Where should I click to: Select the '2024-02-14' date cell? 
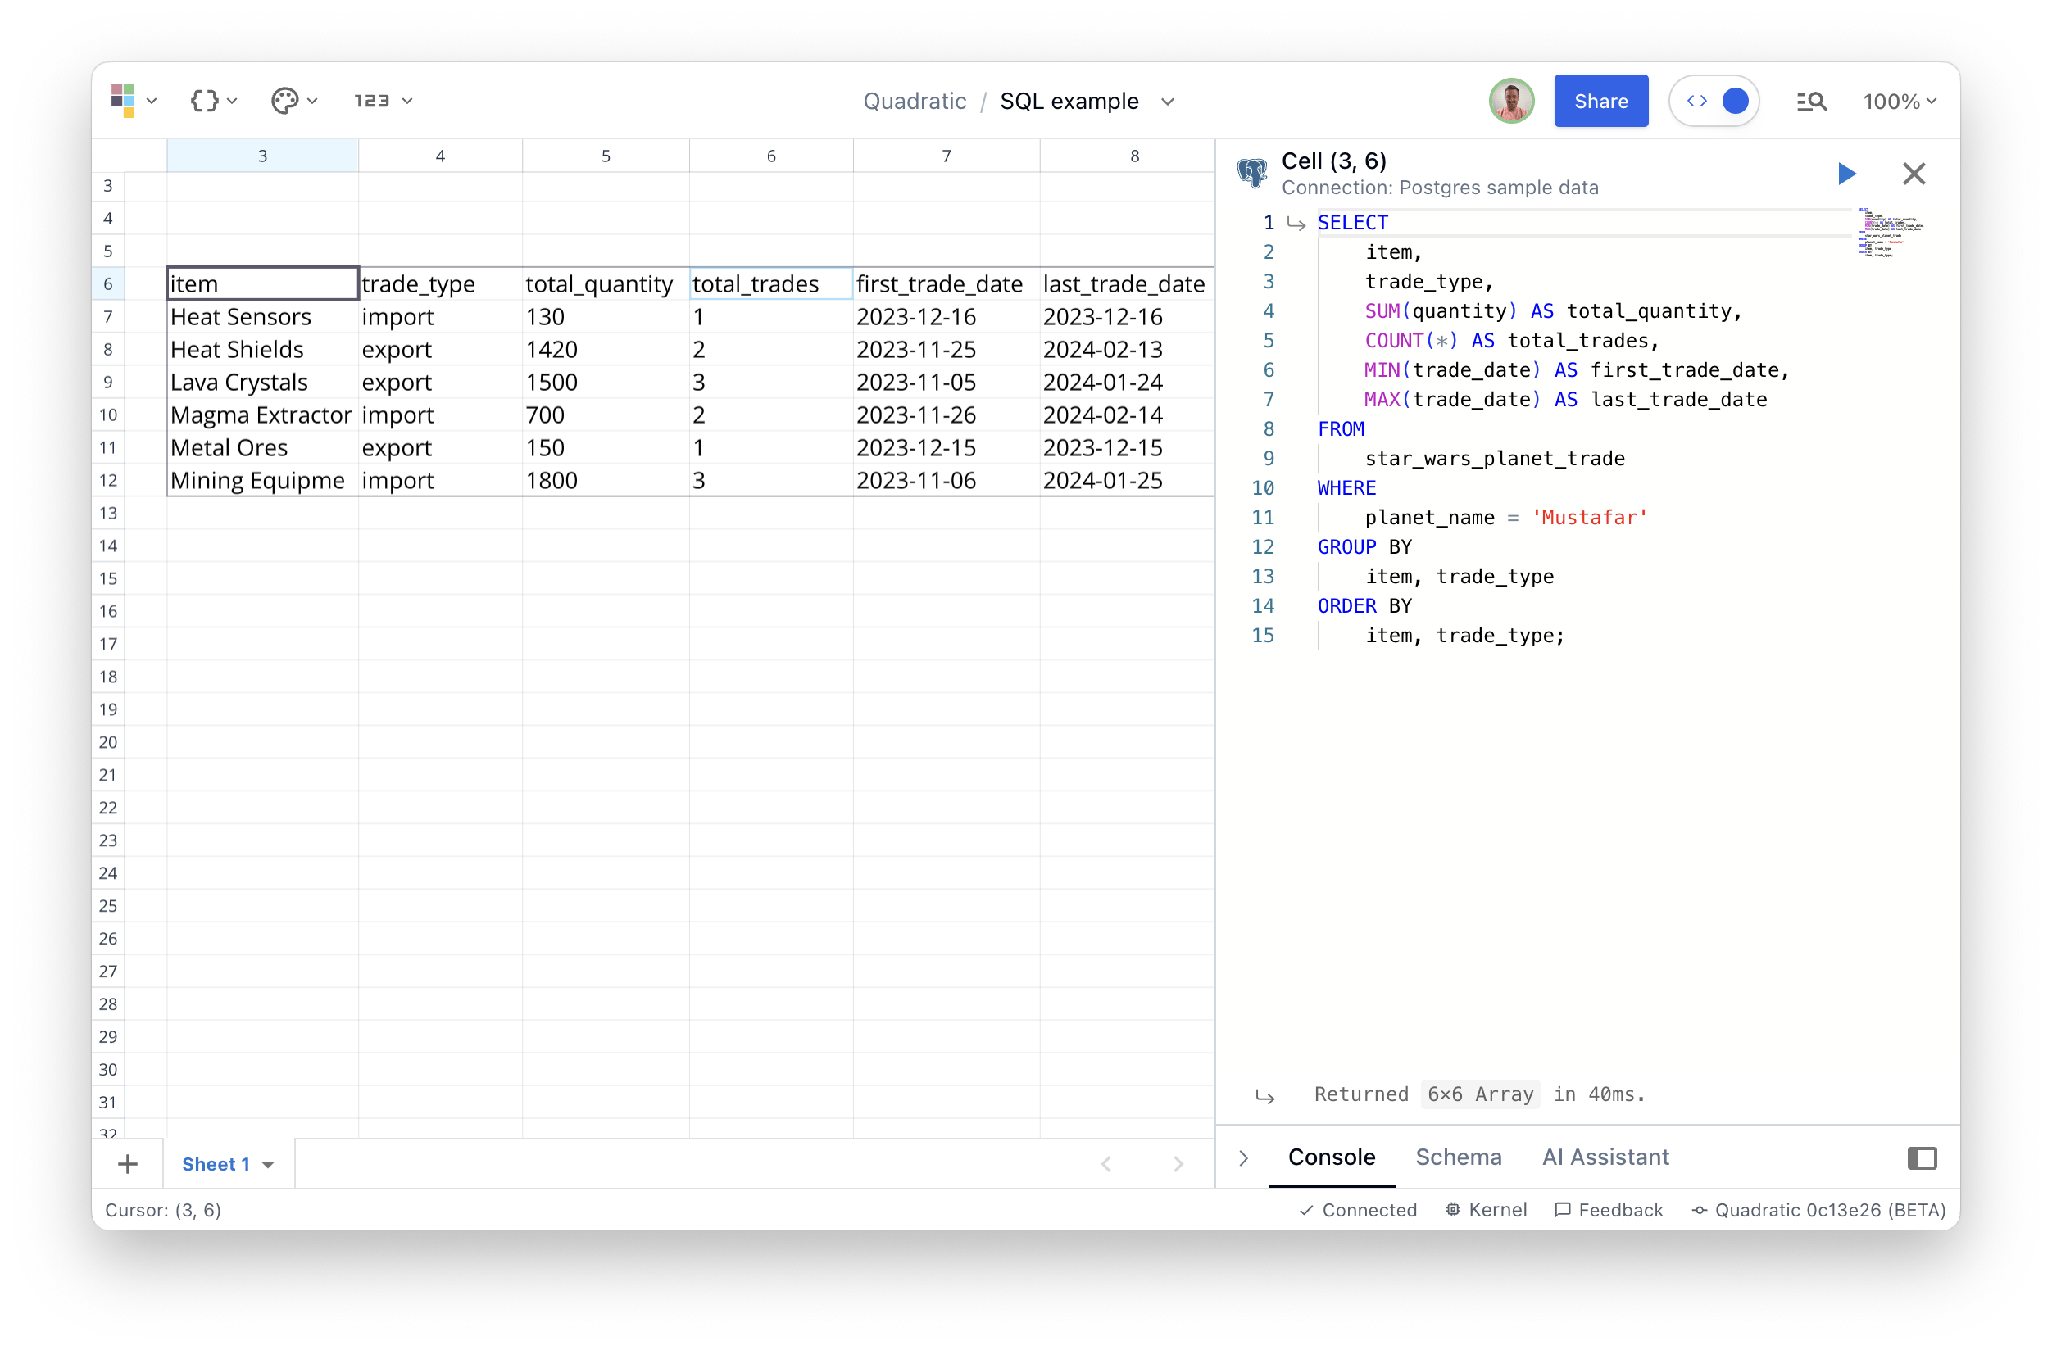[x=1127, y=415]
